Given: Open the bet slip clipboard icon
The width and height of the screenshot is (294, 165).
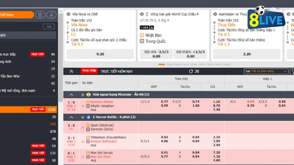Looking at the screenshot, I should pyautogui.click(x=40, y=15).
